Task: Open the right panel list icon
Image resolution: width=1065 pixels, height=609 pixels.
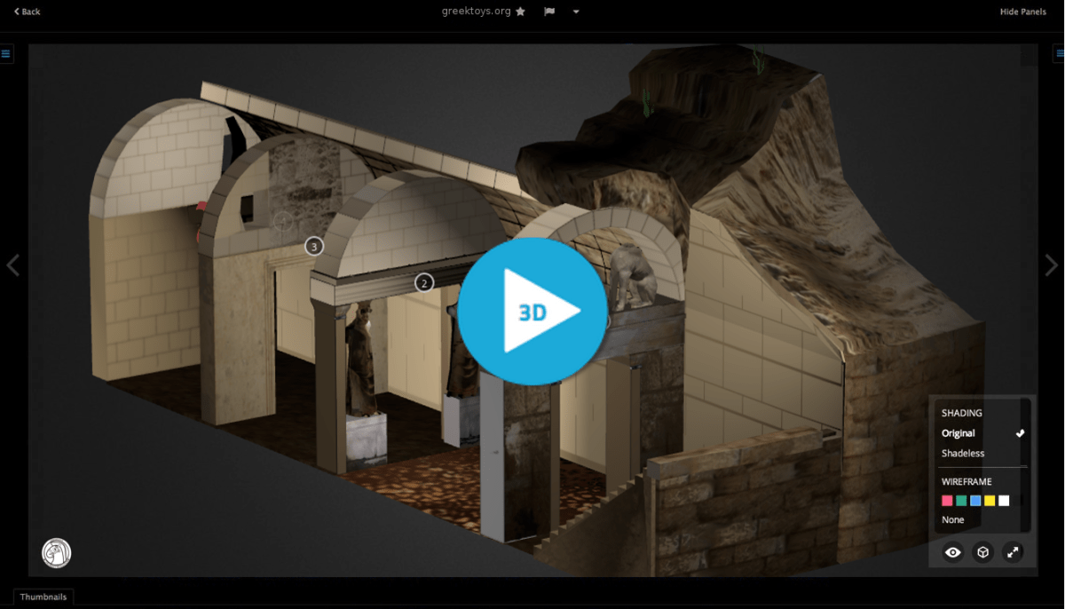Action: click(1059, 54)
